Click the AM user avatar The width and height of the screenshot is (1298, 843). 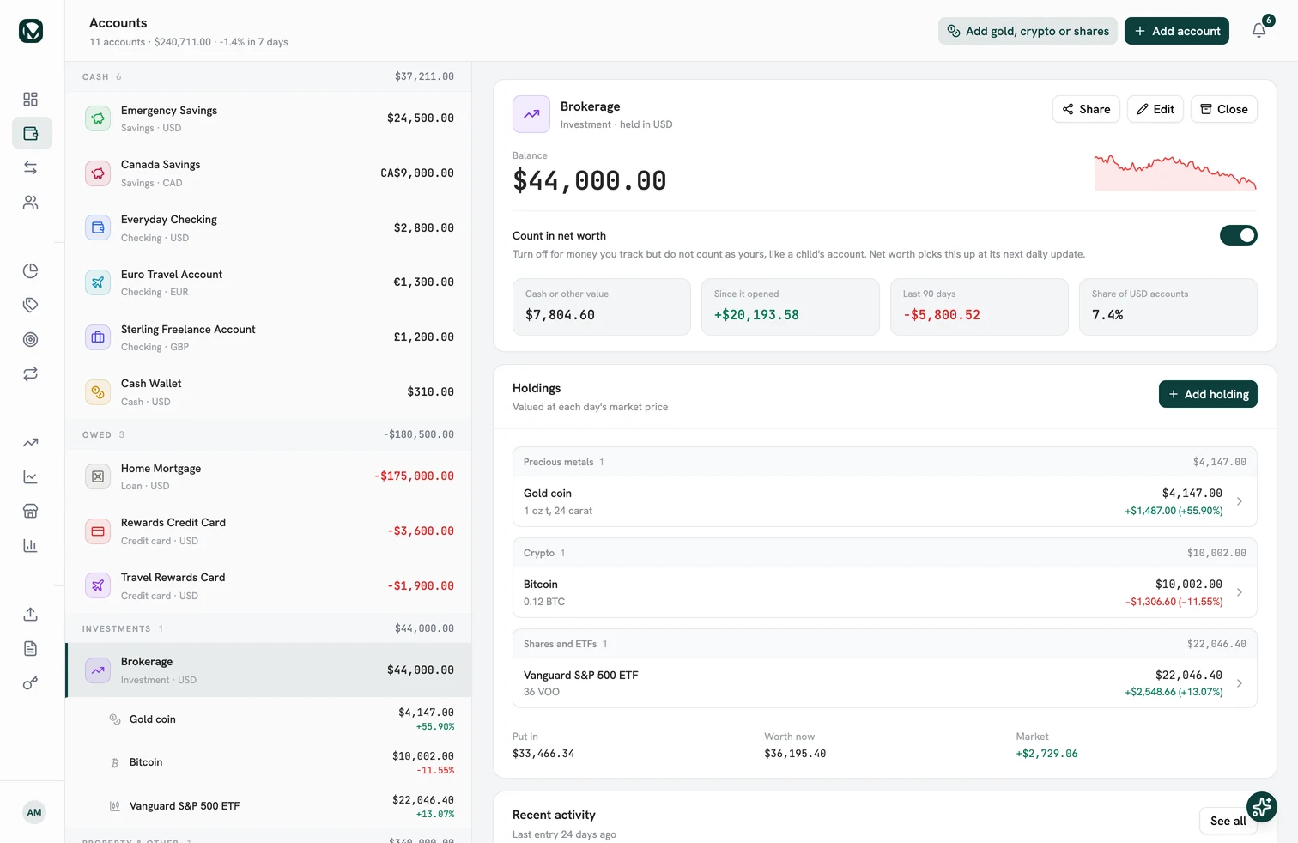point(34,812)
